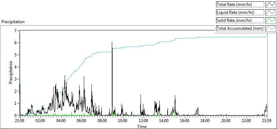The width and height of the screenshot is (277, 129).
Task: Click the Total Accumulated blue line icon
Action: [x=271, y=28]
